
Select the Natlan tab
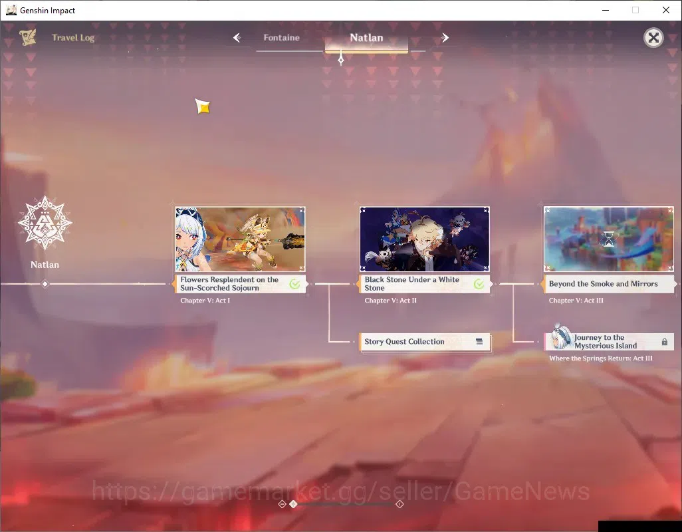366,38
